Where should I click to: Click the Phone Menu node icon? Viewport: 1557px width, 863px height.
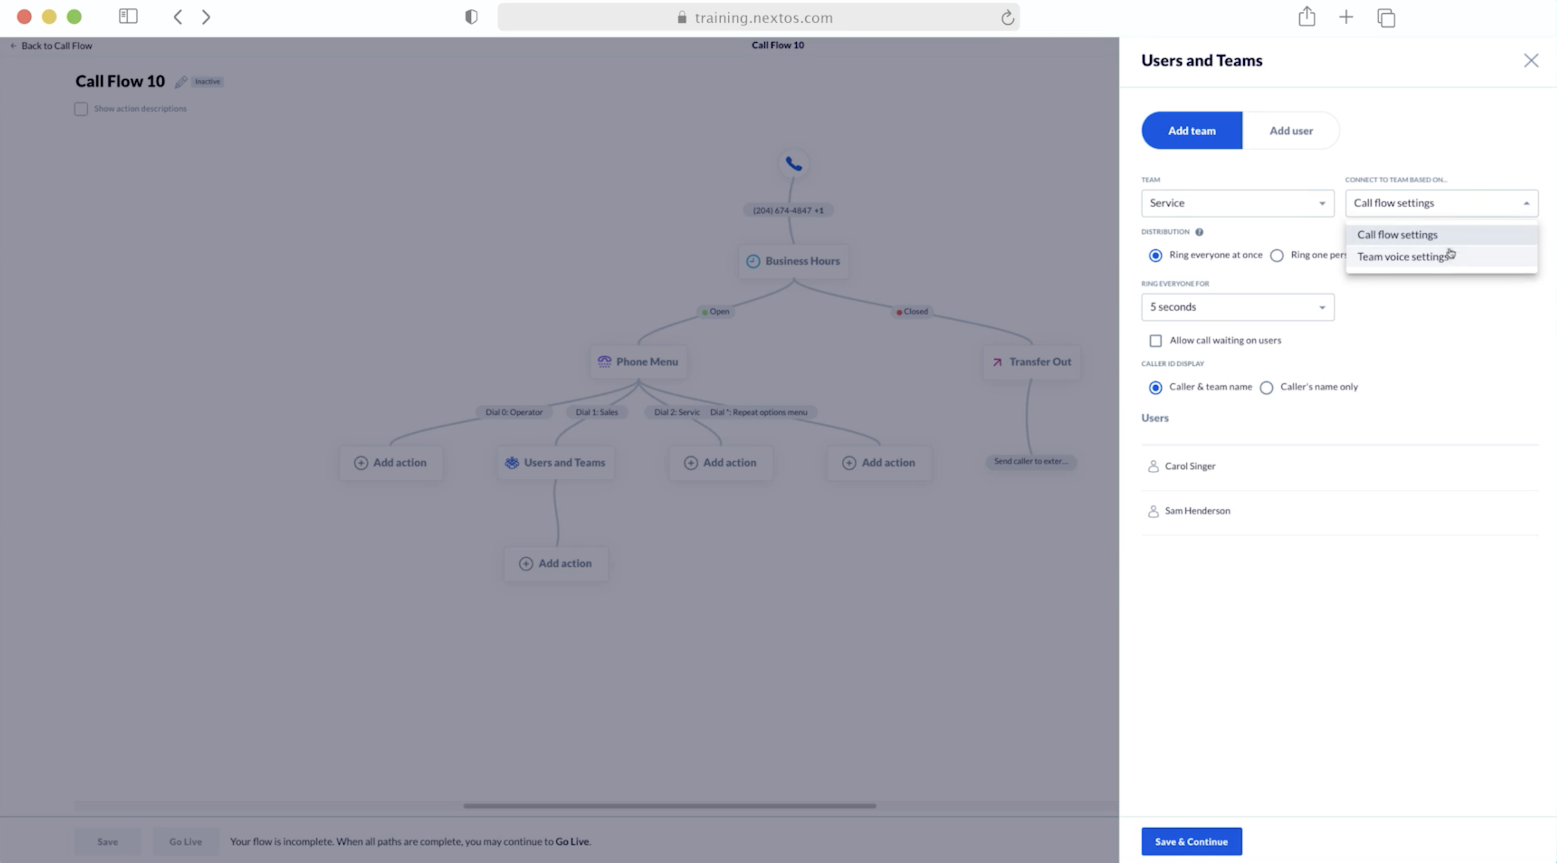coord(603,361)
